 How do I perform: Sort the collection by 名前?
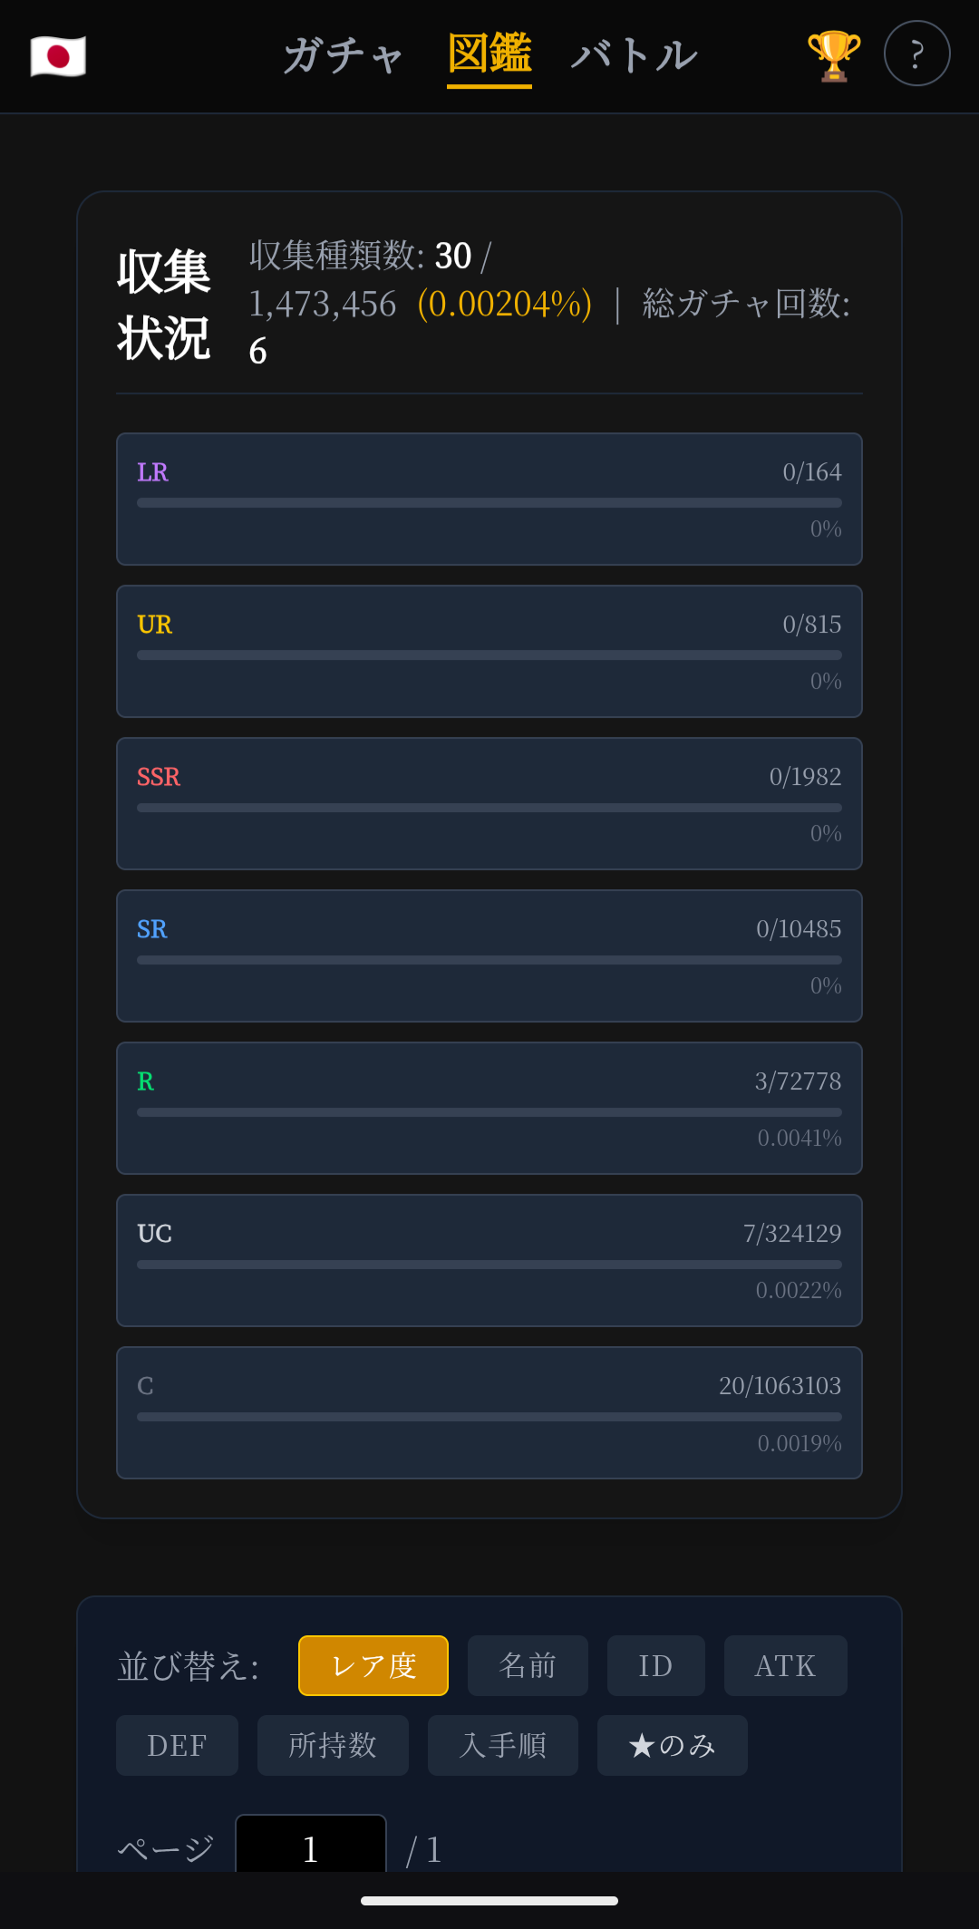tap(528, 1665)
